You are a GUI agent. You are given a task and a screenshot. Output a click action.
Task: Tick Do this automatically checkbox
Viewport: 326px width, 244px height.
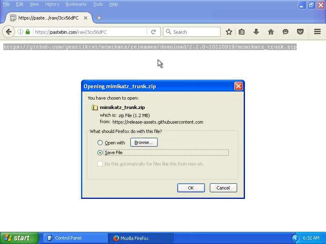(100, 164)
